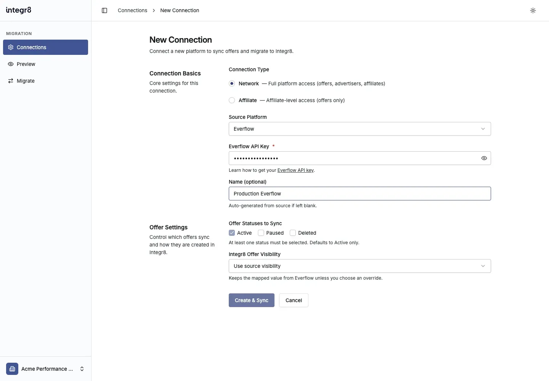549x381 pixels.
Task: Toggle the sidebar panel icon
Action: pyautogui.click(x=104, y=10)
